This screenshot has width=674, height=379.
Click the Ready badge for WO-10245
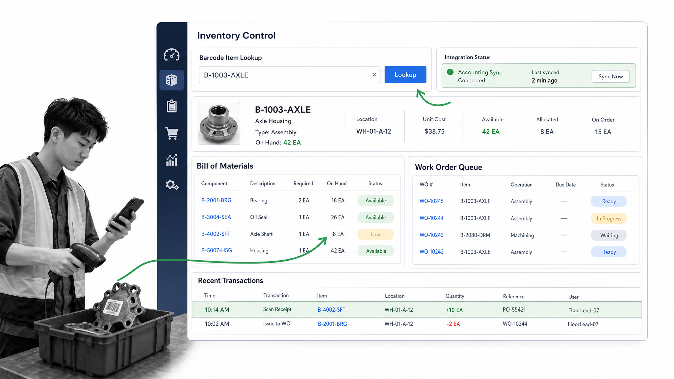pos(609,201)
